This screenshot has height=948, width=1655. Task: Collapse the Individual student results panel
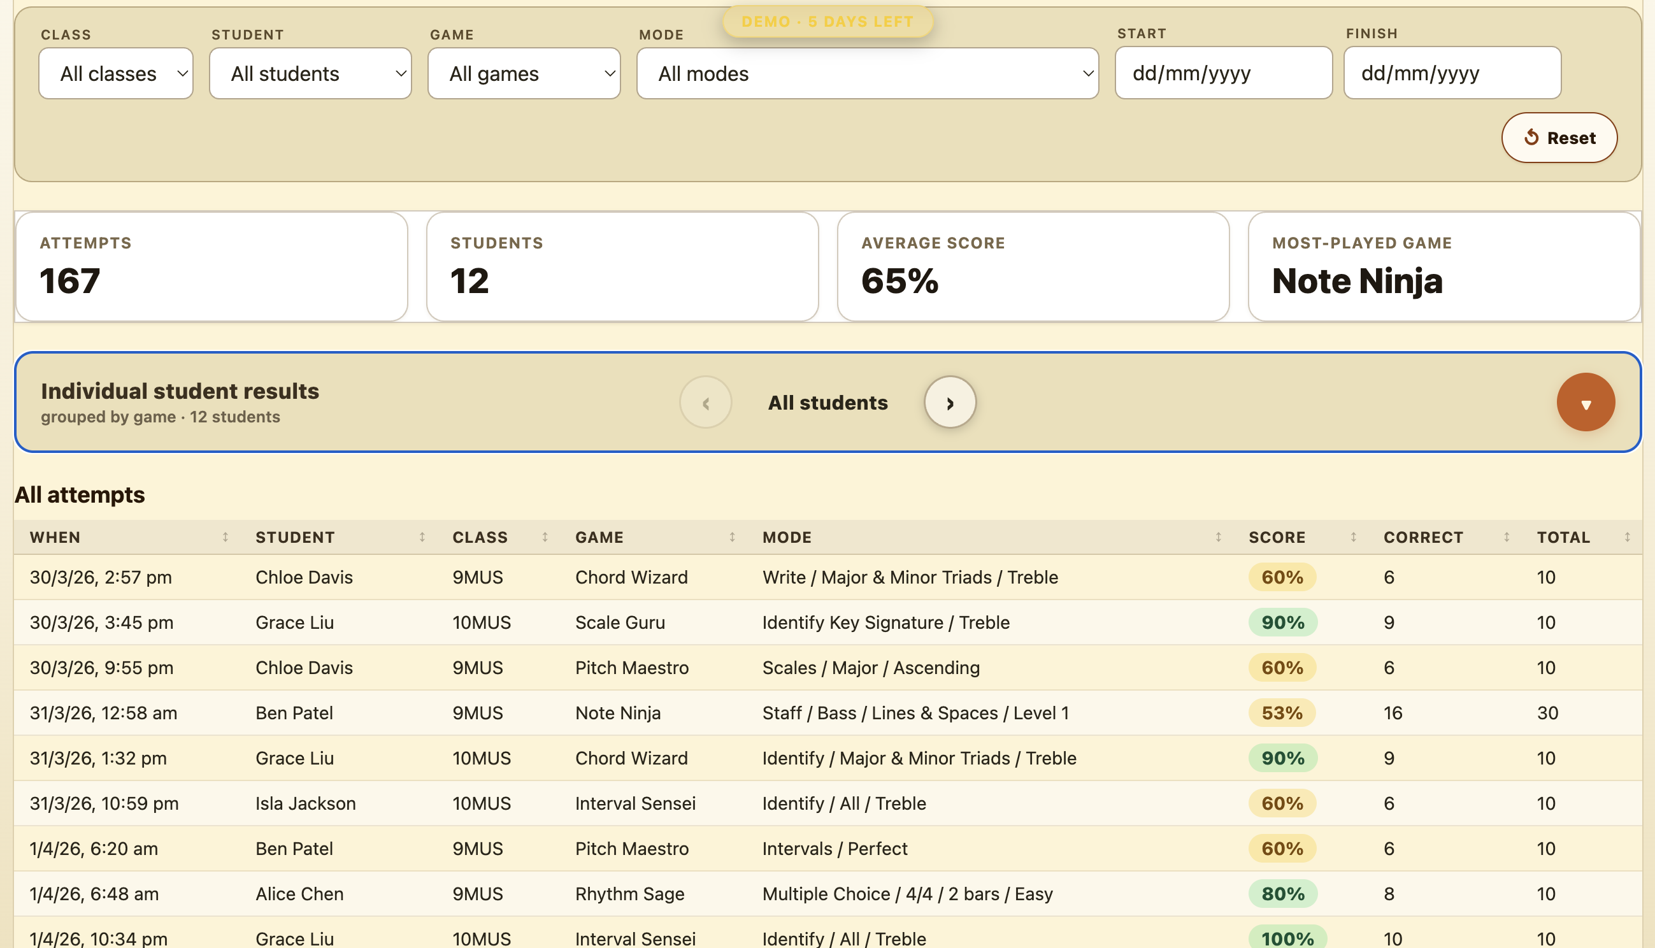tap(1586, 403)
